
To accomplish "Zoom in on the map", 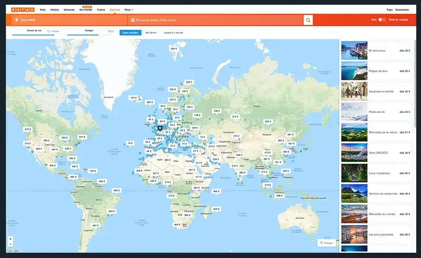I will (10, 239).
